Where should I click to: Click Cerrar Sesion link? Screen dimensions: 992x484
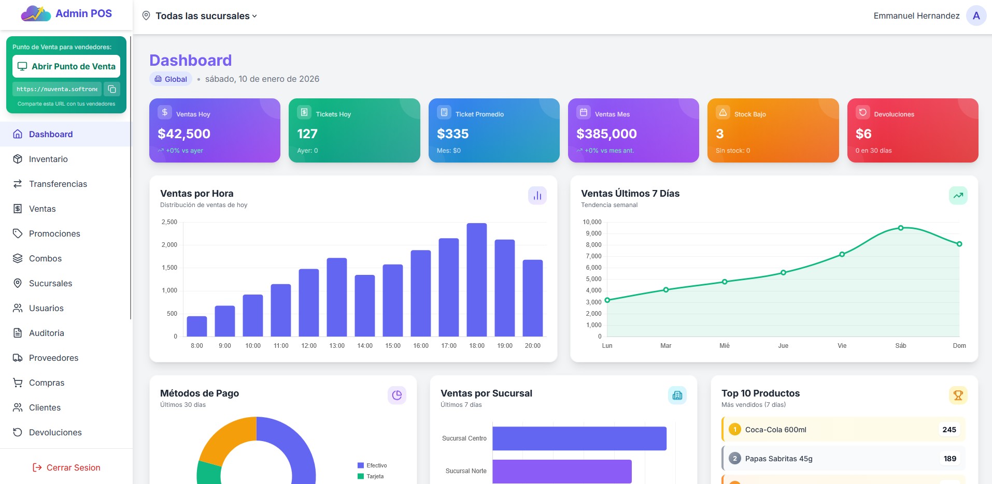[x=66, y=467]
